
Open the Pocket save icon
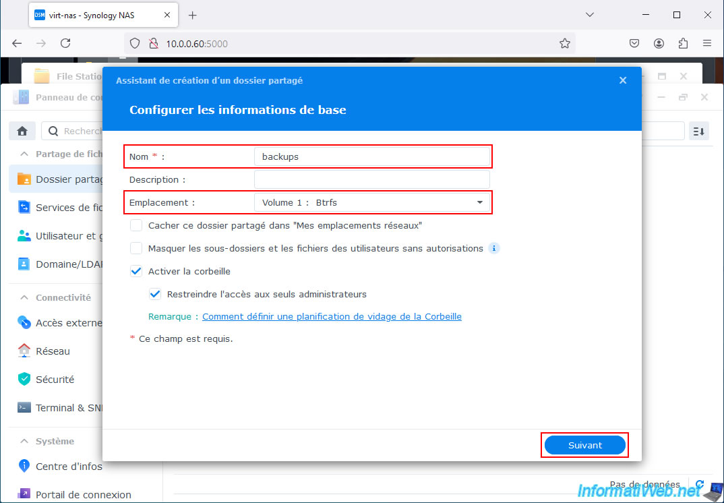pyautogui.click(x=634, y=43)
